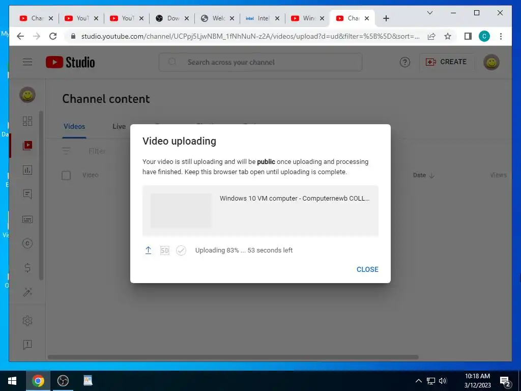
Task: Click the Filter icon
Action: pos(66,151)
